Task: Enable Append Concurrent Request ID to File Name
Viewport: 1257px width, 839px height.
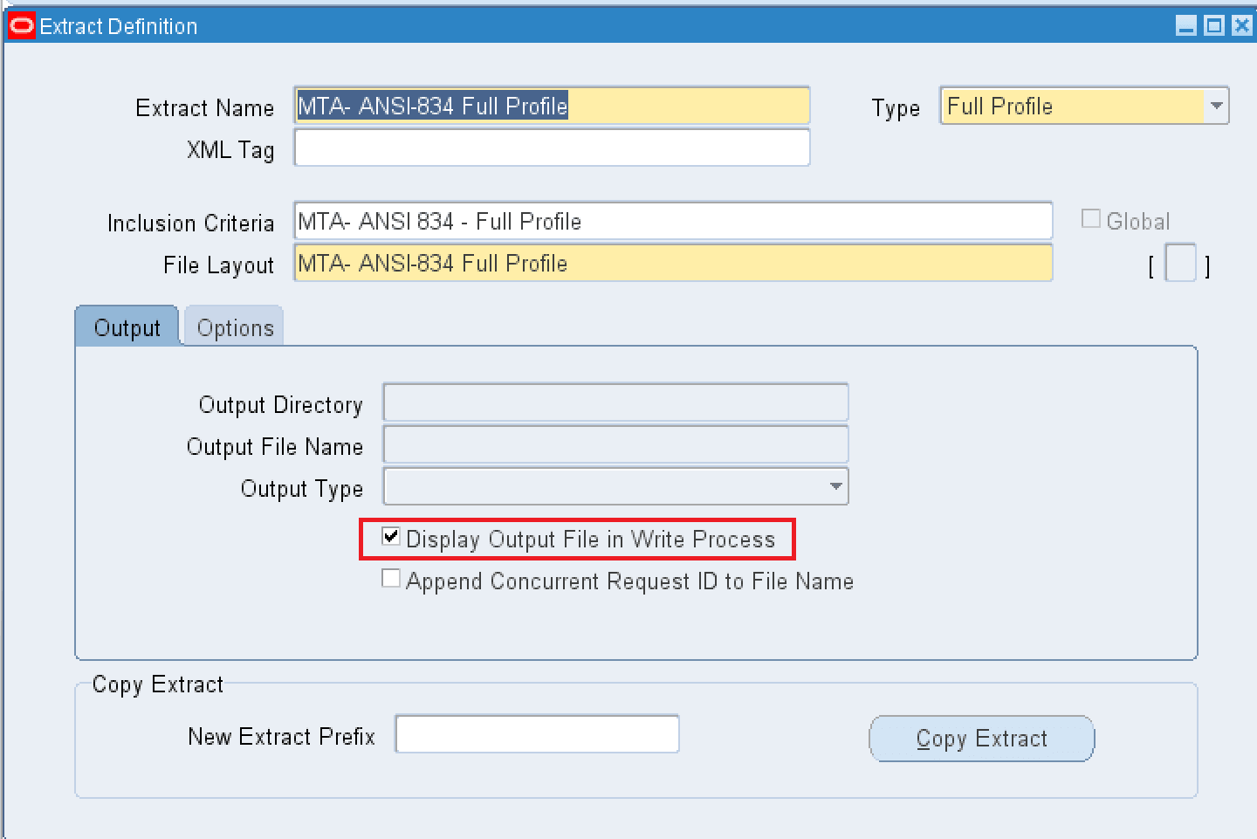Action: pyautogui.click(x=390, y=578)
